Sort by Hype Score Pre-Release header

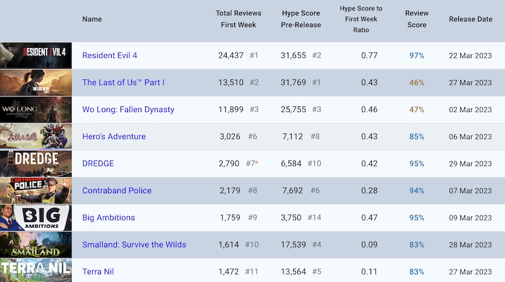[x=301, y=19]
